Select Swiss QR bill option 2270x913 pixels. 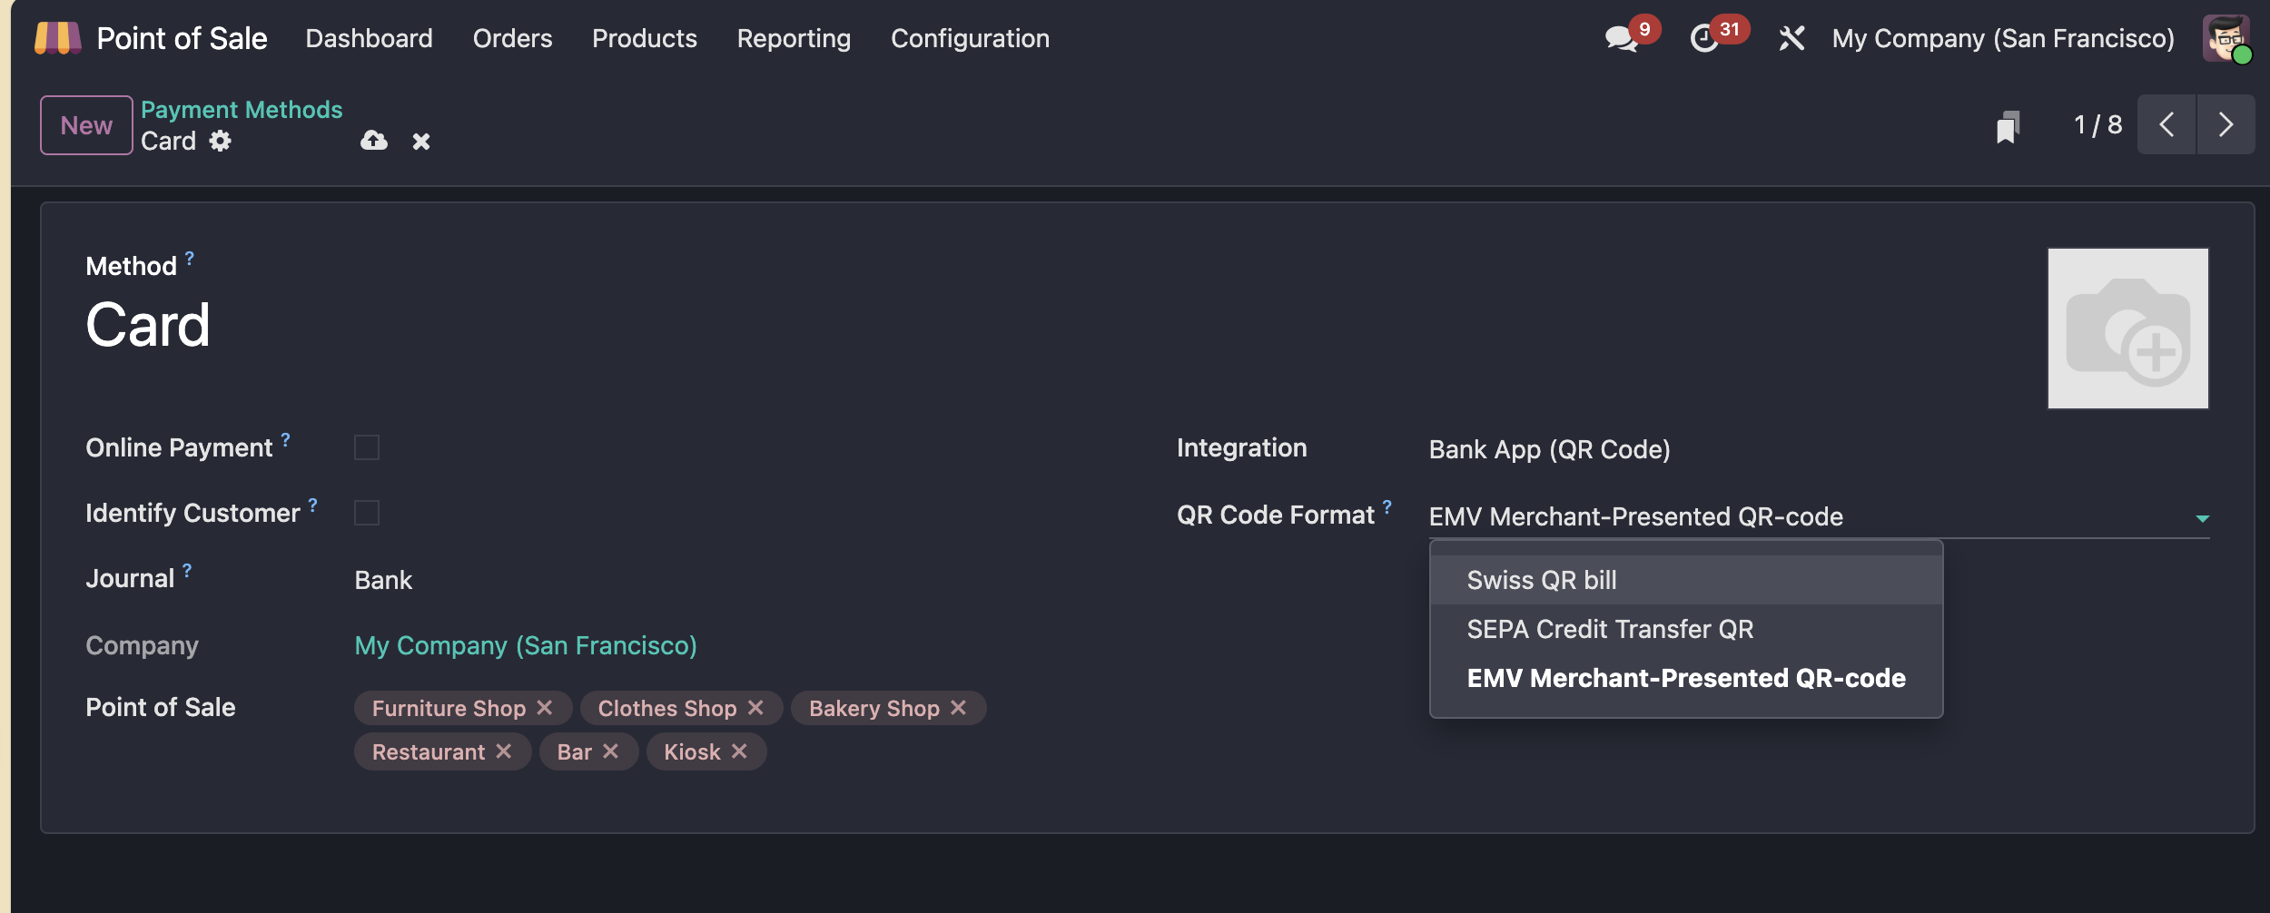1541,580
